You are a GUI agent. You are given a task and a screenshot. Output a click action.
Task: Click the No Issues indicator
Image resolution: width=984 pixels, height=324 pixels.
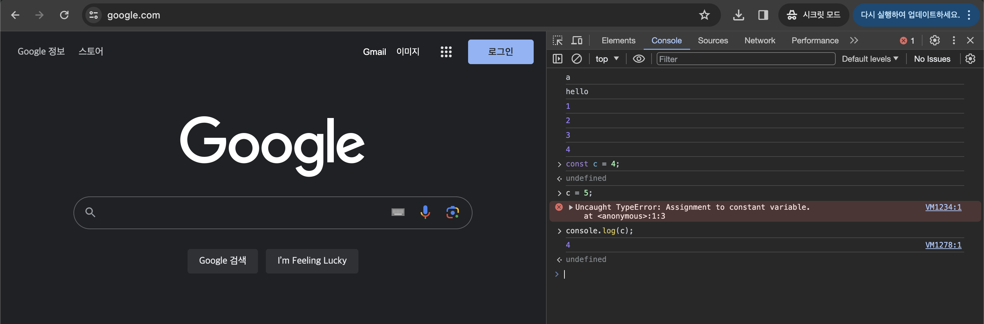[x=932, y=59]
